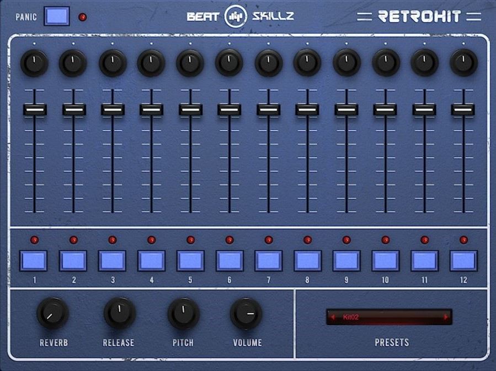This screenshot has width=496, height=371.
Task: Click the top knob above channel 2
Action: coord(73,63)
